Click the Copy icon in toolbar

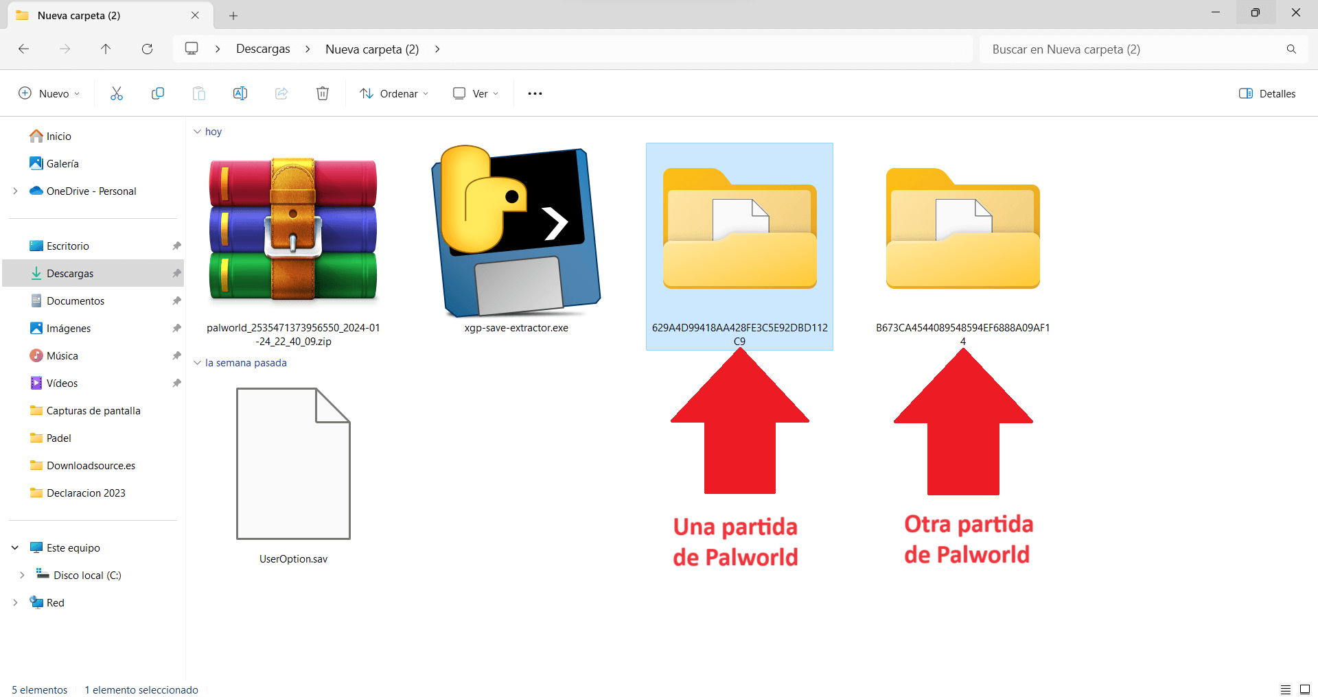[x=158, y=93]
